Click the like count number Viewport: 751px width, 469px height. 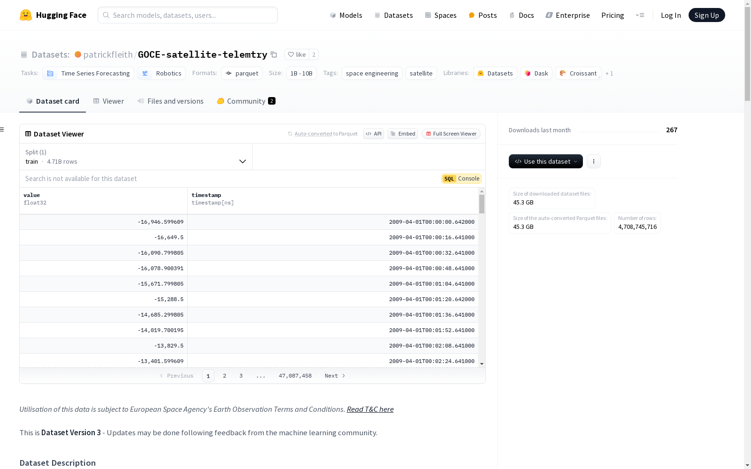(314, 54)
